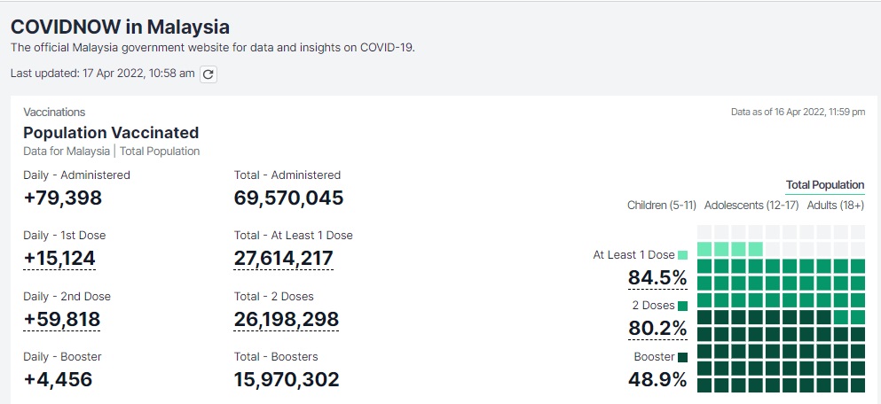The height and width of the screenshot is (404, 881).
Task: Click the 27,614,217 total at least 1 dose figure
Action: [x=284, y=258]
